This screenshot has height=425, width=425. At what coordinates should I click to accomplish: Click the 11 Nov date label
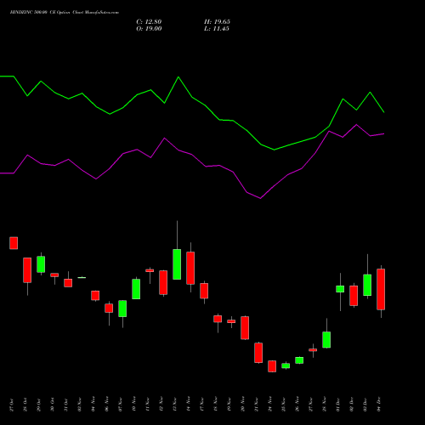(147, 405)
